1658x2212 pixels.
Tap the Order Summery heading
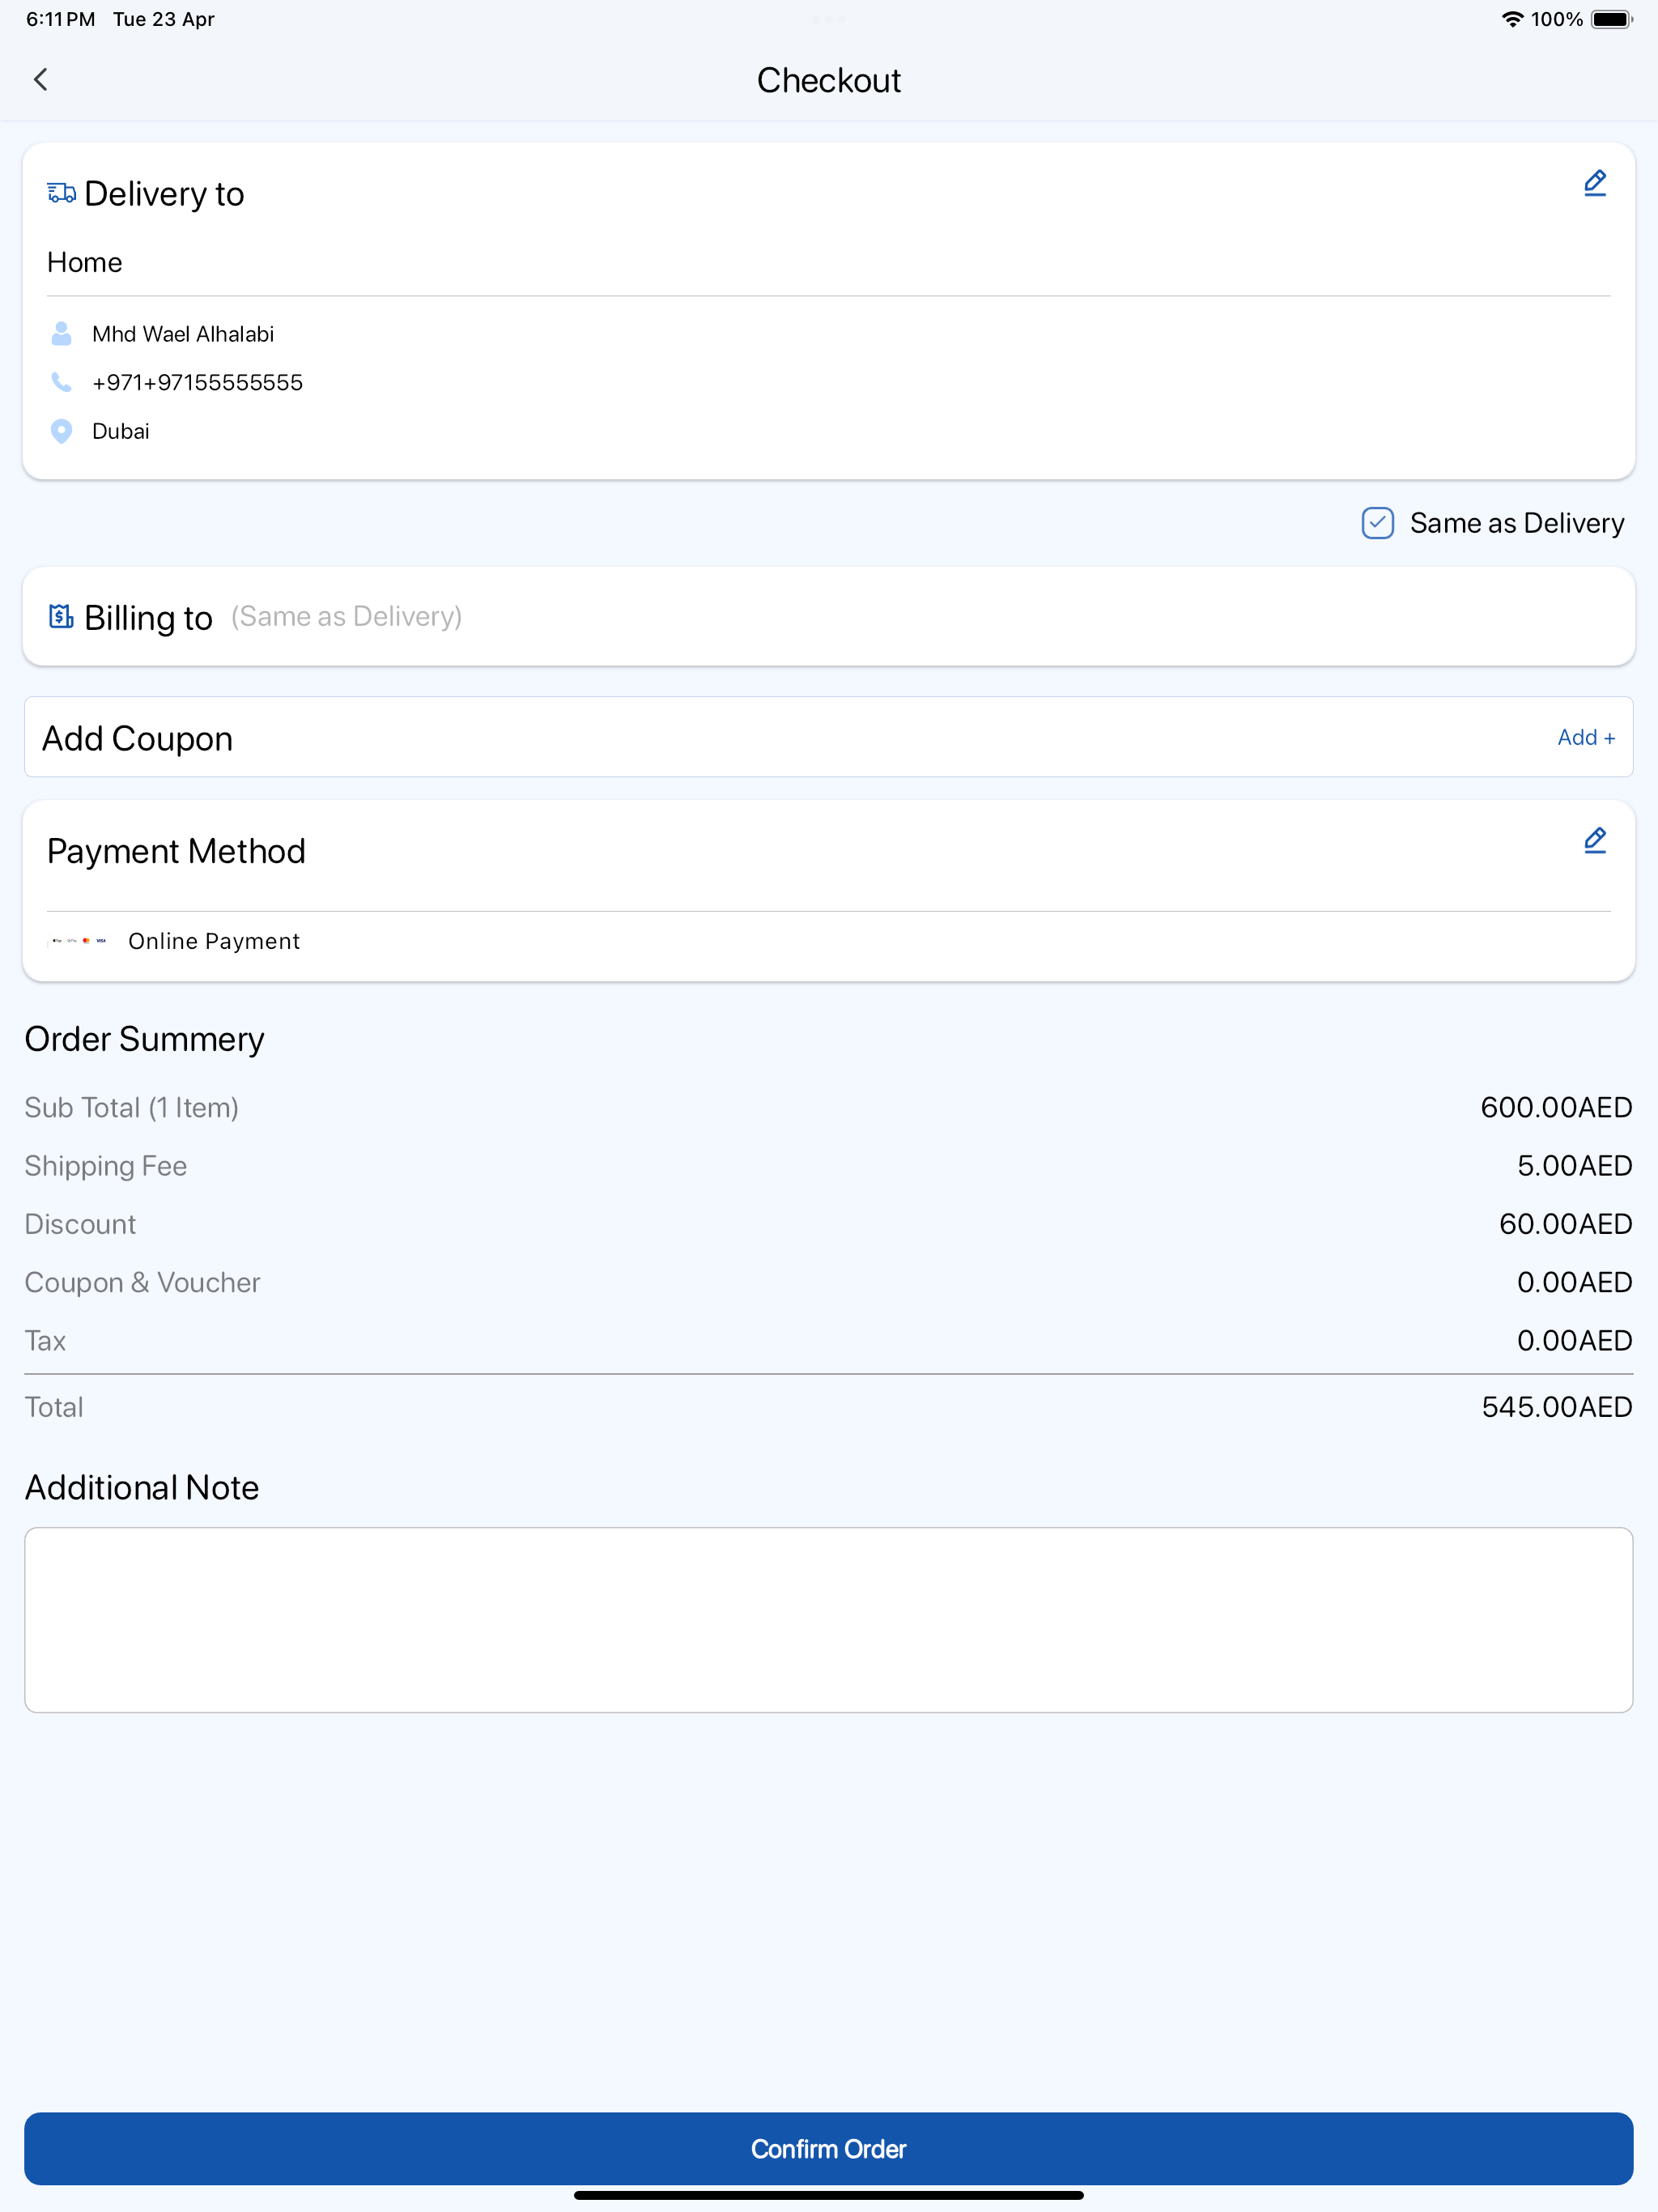[144, 1039]
